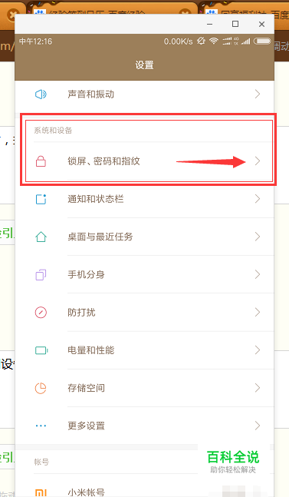
Task: Open the 更多设置 row chevron
Action: 258,426
